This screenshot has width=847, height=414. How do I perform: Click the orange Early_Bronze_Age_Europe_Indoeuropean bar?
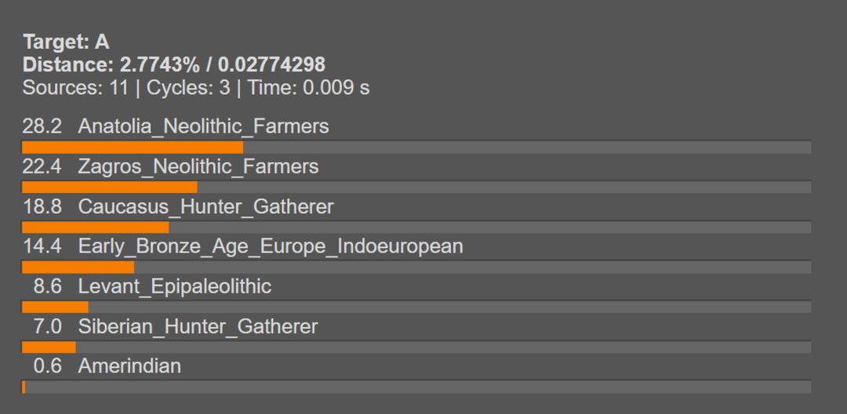(x=78, y=267)
